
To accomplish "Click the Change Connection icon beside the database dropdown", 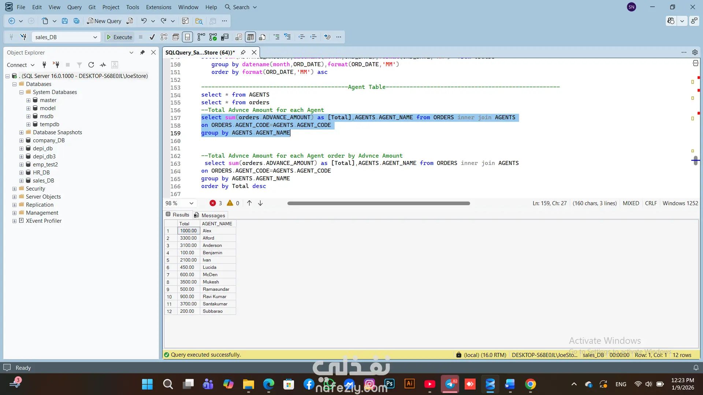I will coord(23,37).
